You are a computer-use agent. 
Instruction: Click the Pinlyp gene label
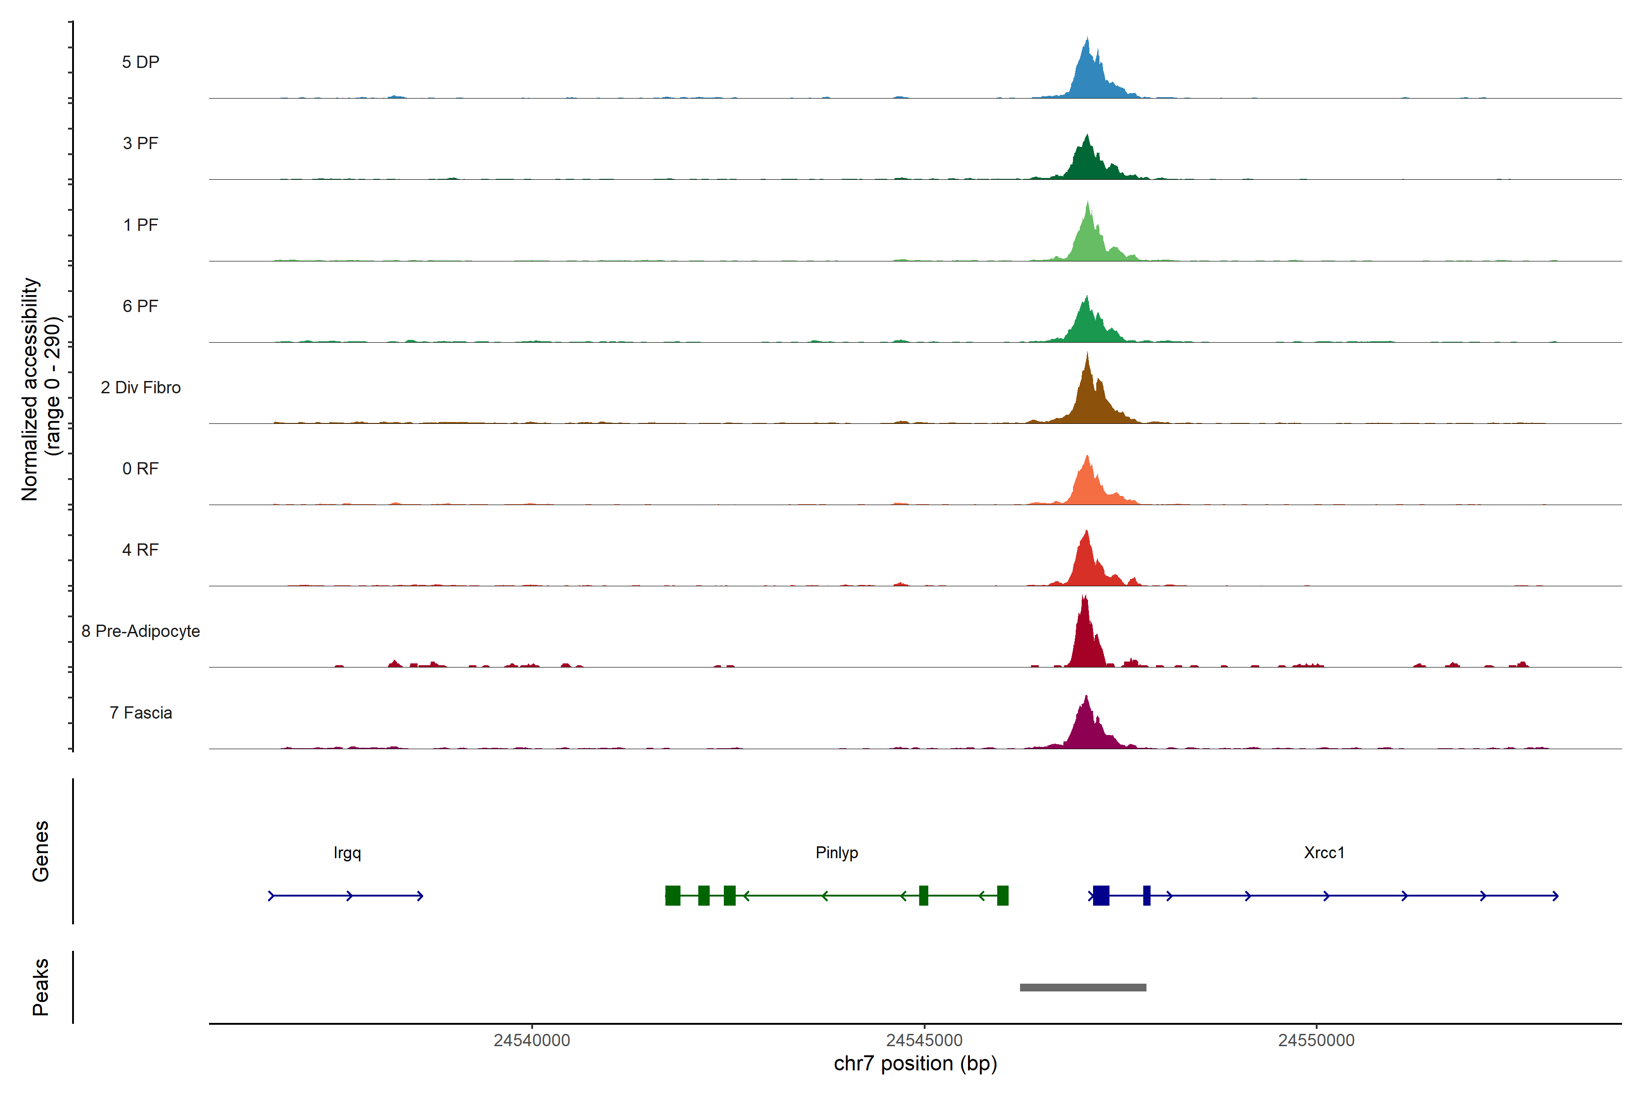point(836,853)
